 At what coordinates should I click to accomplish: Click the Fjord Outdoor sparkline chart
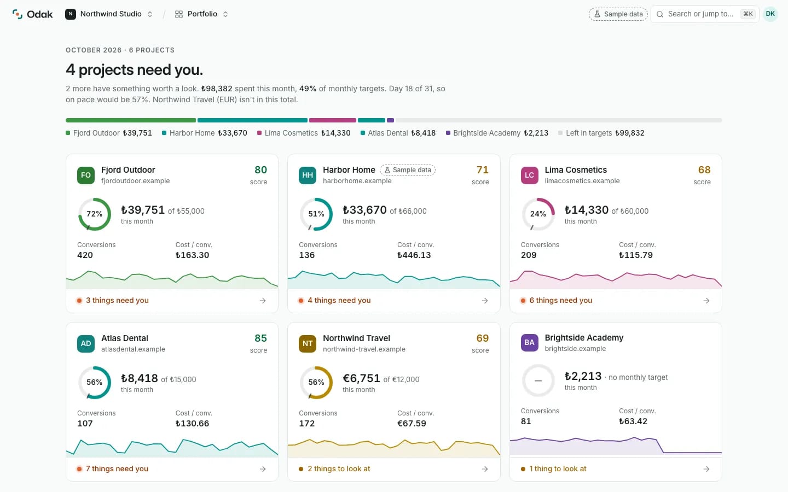click(172, 279)
